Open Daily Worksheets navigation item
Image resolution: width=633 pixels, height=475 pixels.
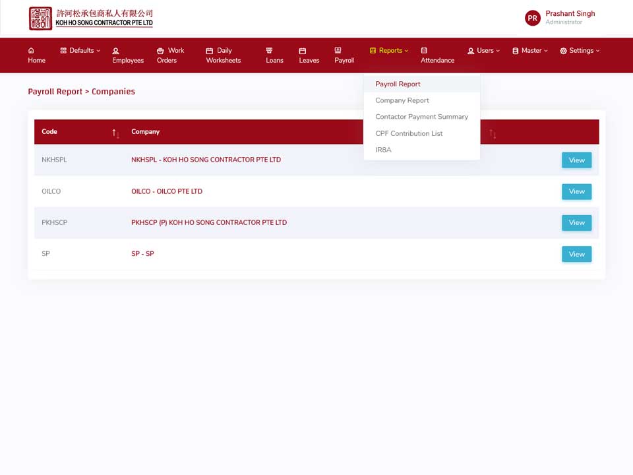pyautogui.click(x=224, y=55)
